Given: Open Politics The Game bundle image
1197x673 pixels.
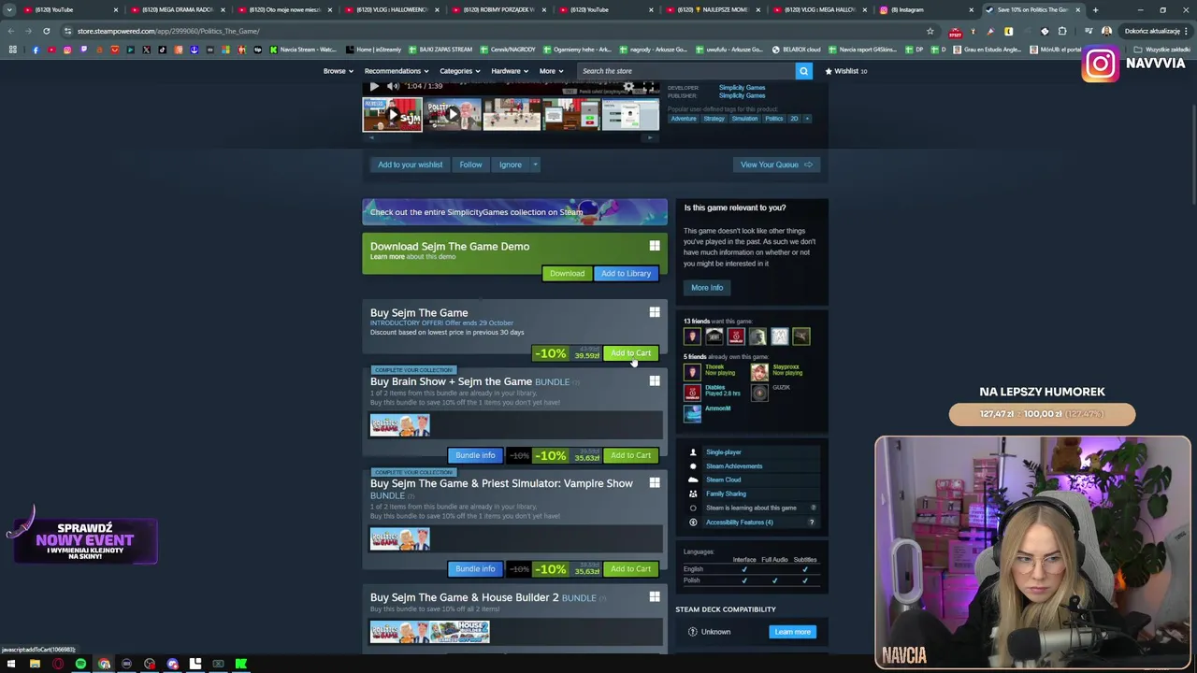Looking at the screenshot, I should coord(399,425).
